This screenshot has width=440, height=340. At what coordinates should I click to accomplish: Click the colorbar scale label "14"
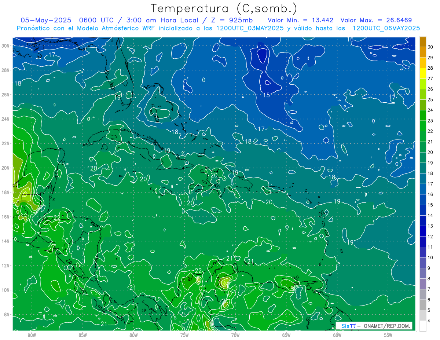[x=430, y=215]
